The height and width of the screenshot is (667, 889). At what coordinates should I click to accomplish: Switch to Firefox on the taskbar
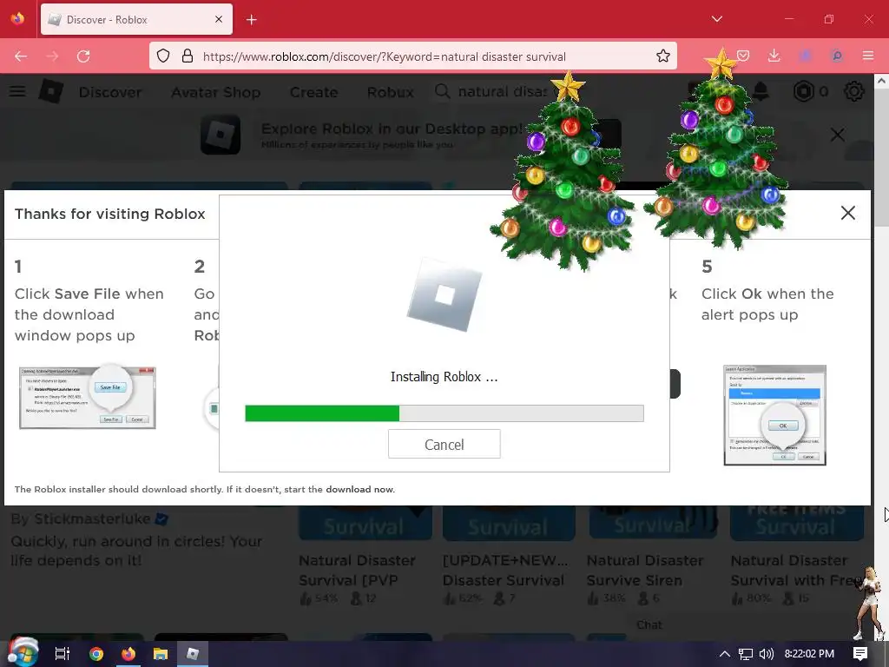pyautogui.click(x=128, y=654)
